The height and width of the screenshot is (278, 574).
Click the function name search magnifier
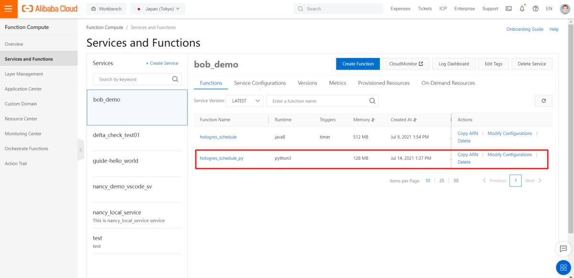pos(372,101)
